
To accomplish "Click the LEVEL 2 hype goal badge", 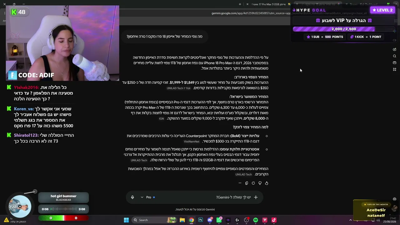I will pyautogui.click(x=382, y=10).
